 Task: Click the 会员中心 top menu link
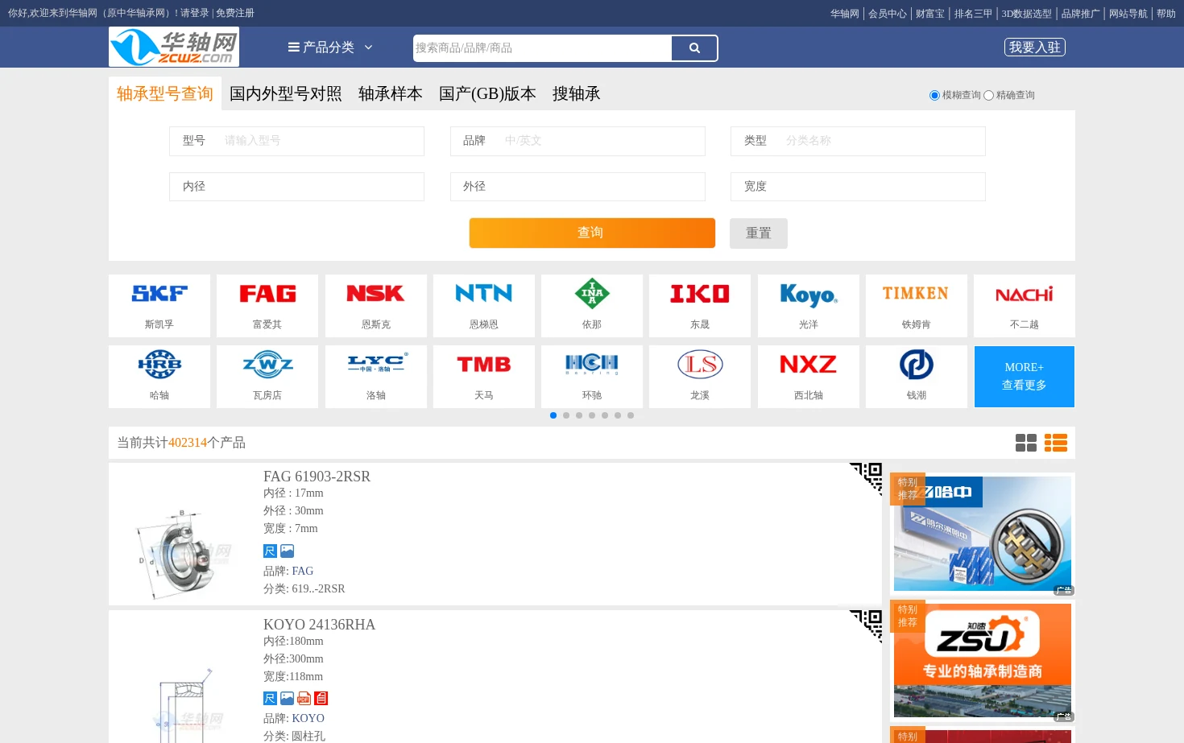point(888,14)
